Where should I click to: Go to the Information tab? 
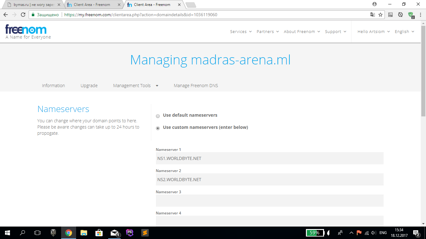53,86
